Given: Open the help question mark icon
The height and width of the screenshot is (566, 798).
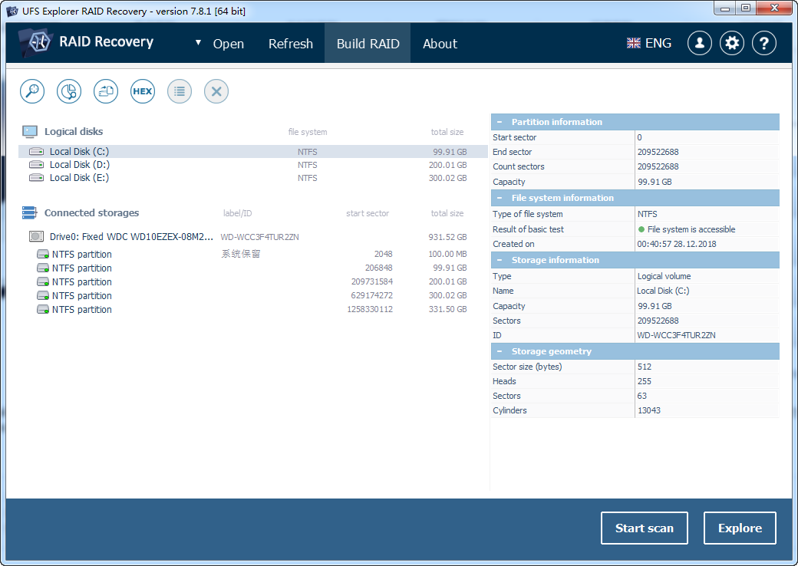Looking at the screenshot, I should (x=764, y=43).
